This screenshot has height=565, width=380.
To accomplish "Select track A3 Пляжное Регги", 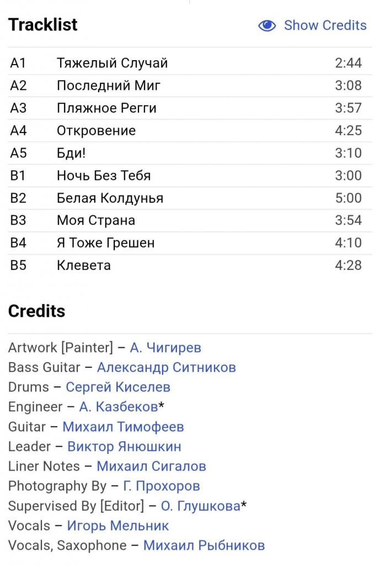I will coord(190,108).
